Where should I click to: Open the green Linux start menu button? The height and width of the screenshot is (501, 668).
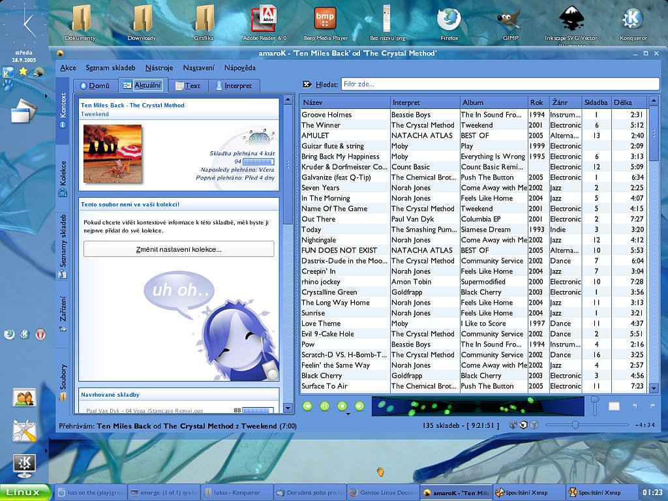click(25, 493)
